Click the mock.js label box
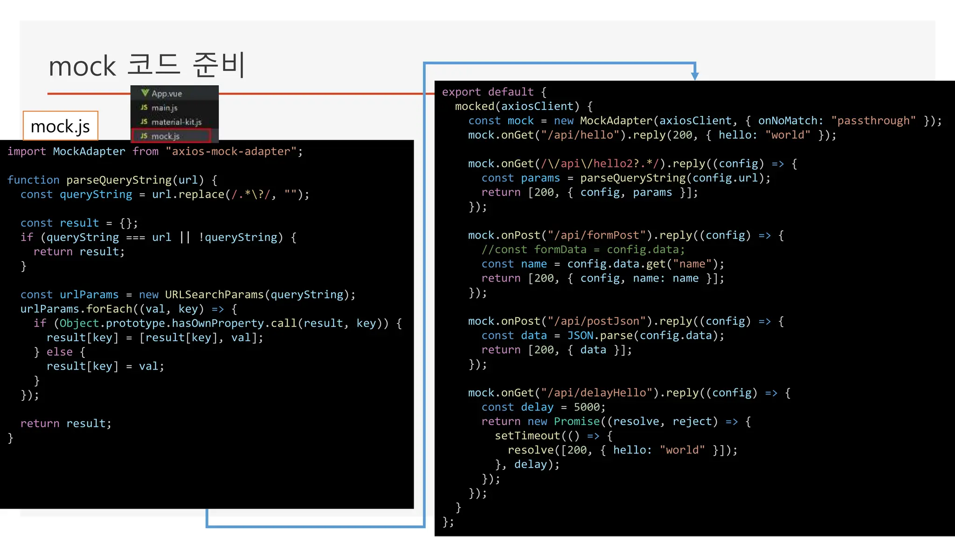The height and width of the screenshot is (537, 955). pyautogui.click(x=60, y=126)
